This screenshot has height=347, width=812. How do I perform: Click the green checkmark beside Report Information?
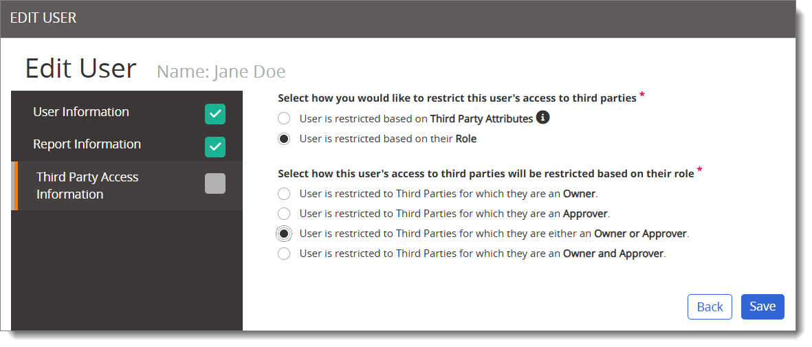coord(215,146)
